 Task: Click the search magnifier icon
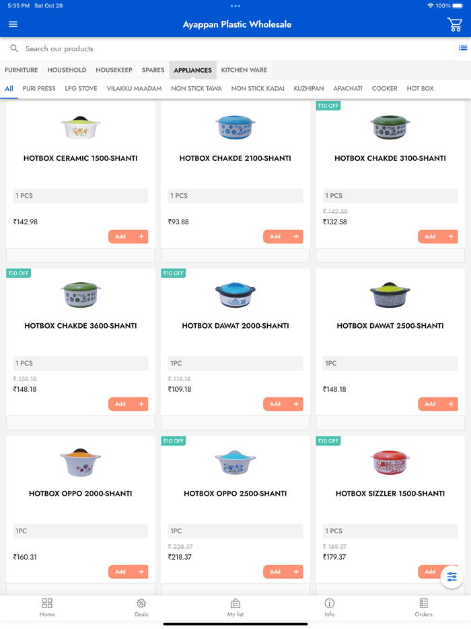13,48
